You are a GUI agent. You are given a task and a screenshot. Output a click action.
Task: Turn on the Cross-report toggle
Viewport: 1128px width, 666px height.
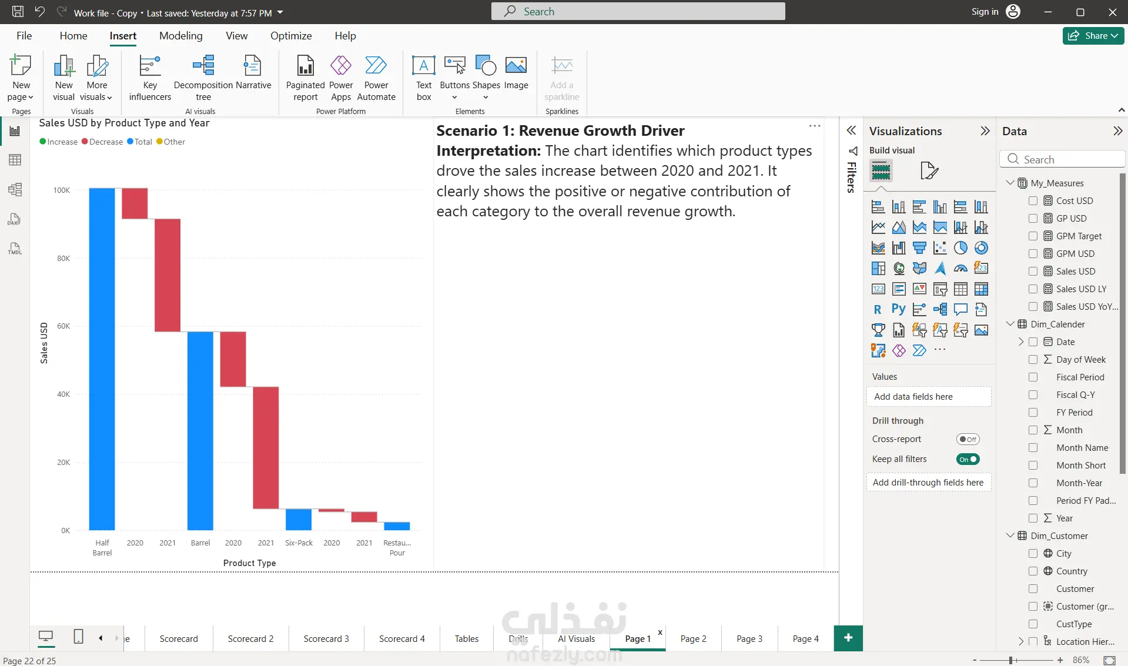968,439
